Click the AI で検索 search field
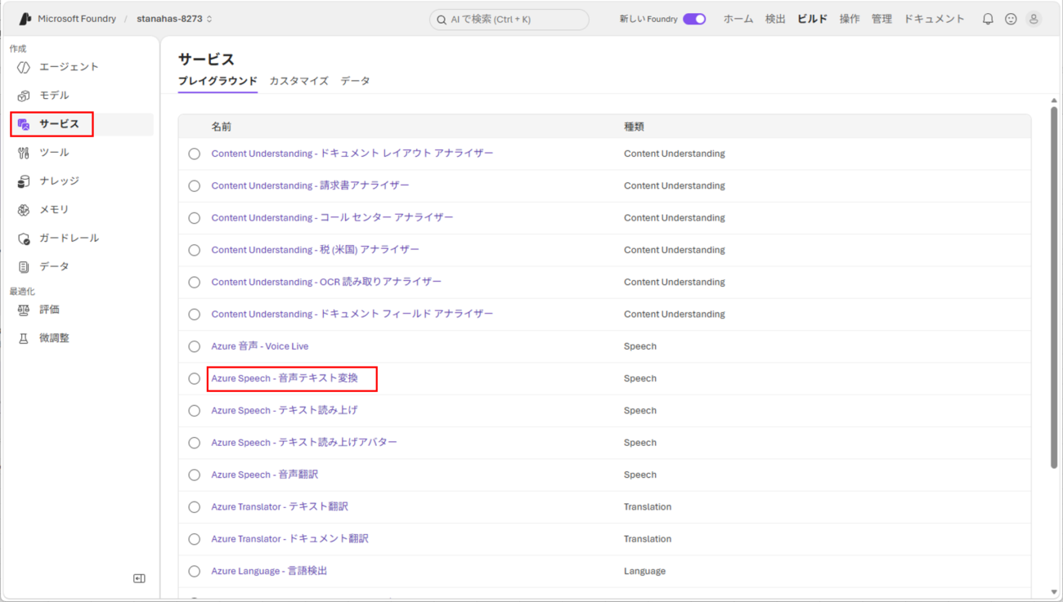 (x=509, y=20)
